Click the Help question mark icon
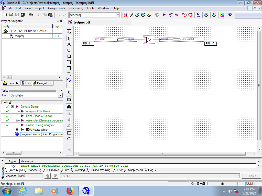The width and height of the screenshot is (262, 196). (230, 15)
